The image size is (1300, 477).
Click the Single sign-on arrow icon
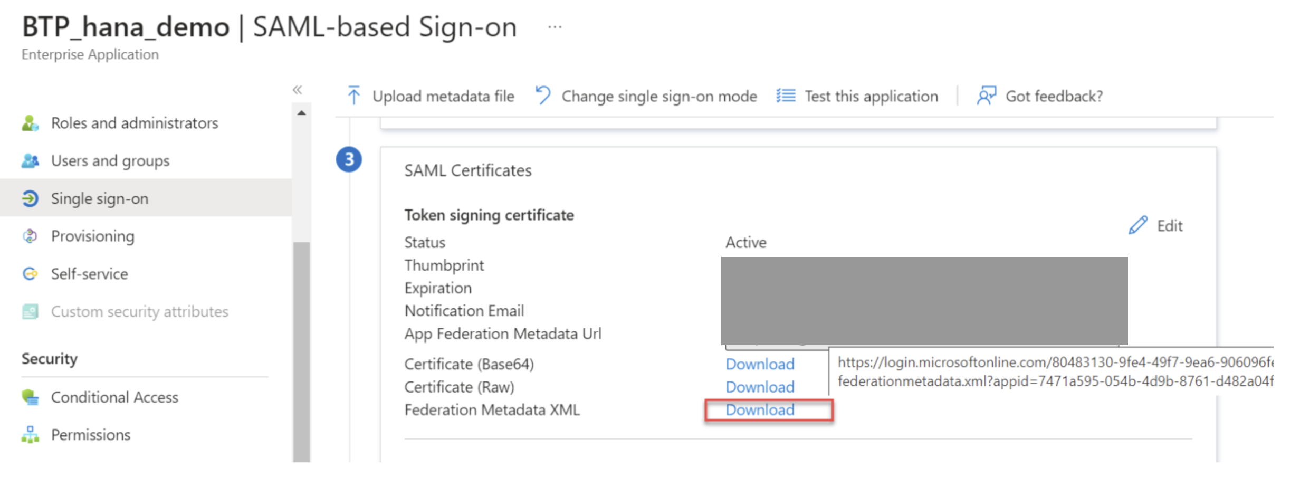[30, 199]
